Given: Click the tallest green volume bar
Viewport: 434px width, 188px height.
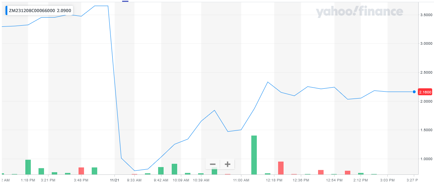Looking at the screenshot, I should [254, 155].
